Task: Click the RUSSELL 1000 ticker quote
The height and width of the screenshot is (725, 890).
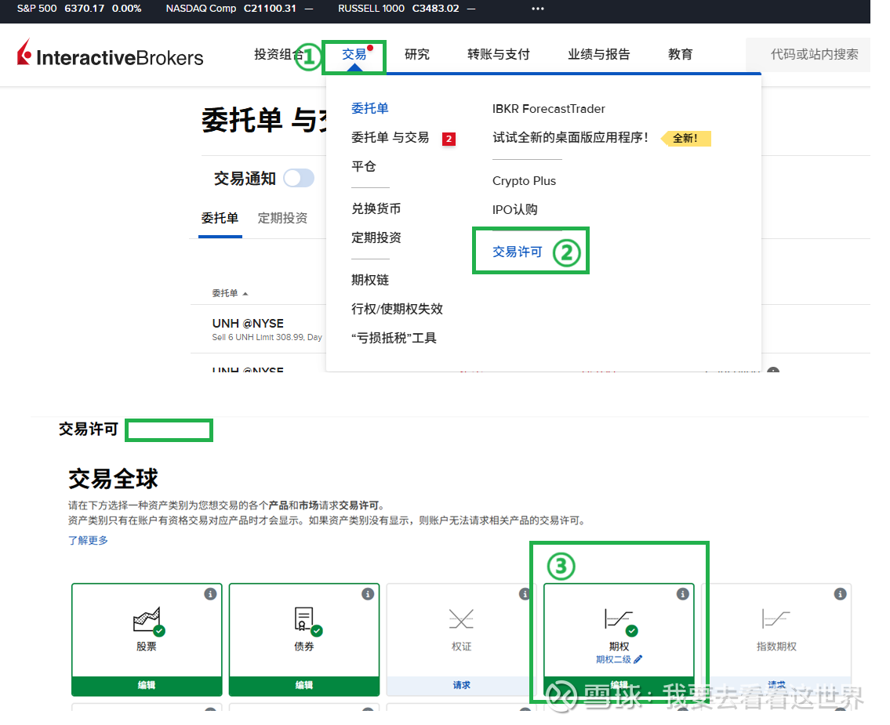Action: 406,9
